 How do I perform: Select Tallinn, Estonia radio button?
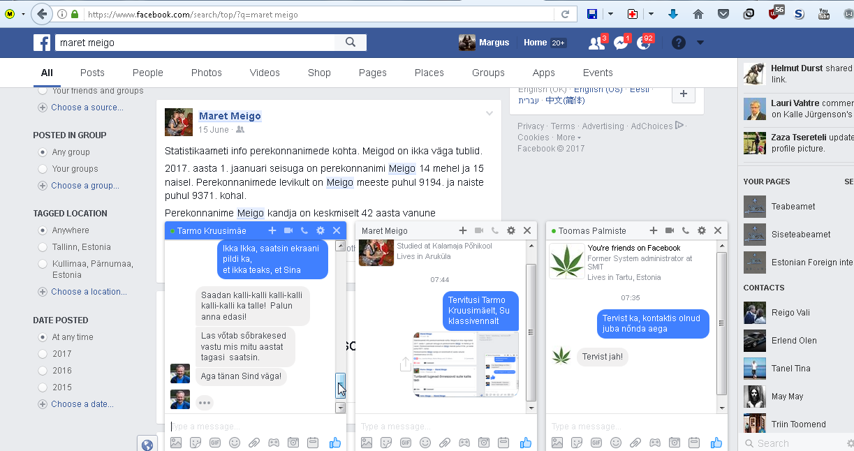pos(43,247)
